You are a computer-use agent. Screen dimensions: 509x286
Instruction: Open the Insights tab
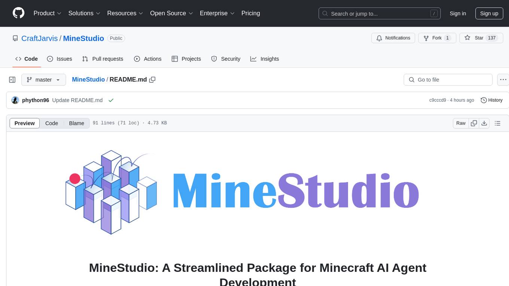265,59
